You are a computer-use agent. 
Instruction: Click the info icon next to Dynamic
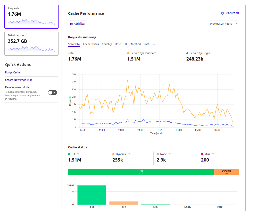129,154
